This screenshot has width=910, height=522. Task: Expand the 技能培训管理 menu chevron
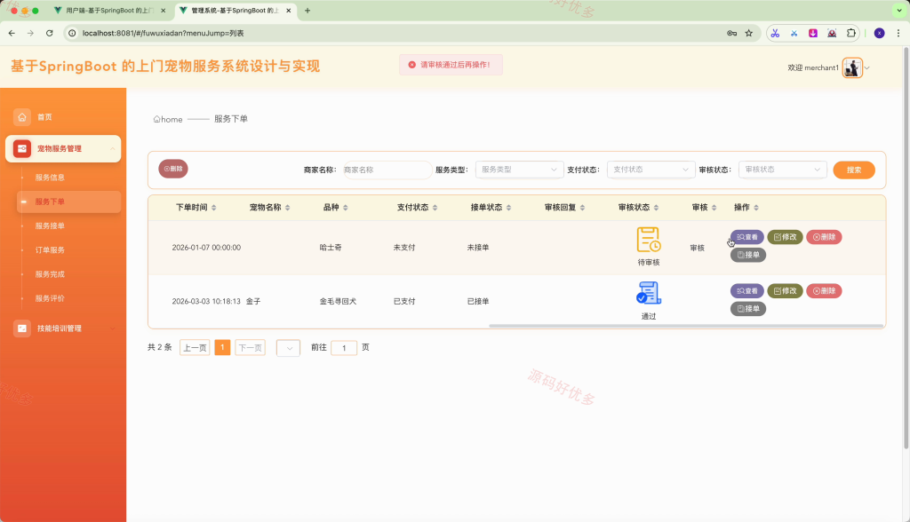112,328
